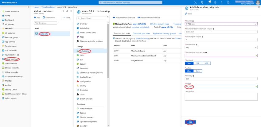This screenshot has width=261, height=127.
Task: Set the Action to Deny
Action: click(x=197, y=71)
